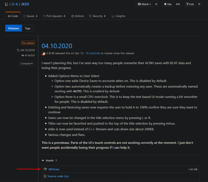Click the zip file icon beside Source code
The width and height of the screenshot is (208, 182).
[45, 176]
